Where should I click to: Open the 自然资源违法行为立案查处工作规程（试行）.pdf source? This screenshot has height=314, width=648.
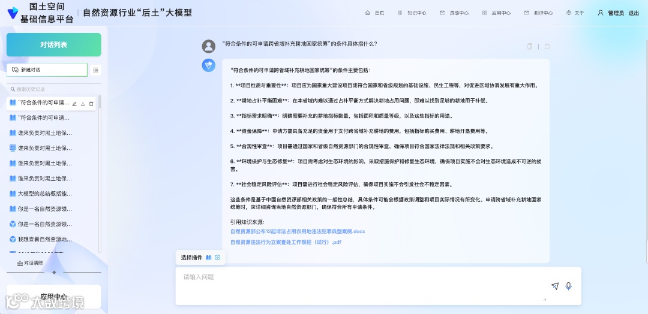pyautogui.click(x=286, y=242)
